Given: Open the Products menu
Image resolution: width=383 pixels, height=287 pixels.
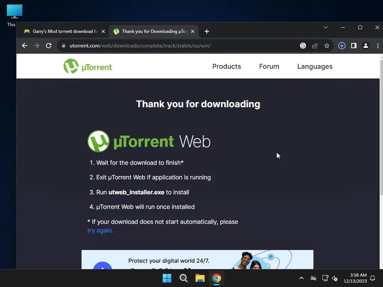Looking at the screenshot, I should [x=226, y=67].
